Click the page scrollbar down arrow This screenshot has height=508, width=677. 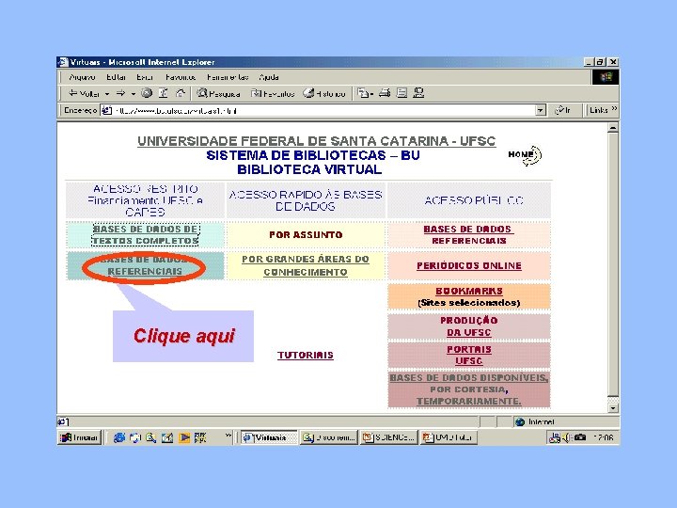tap(613, 407)
